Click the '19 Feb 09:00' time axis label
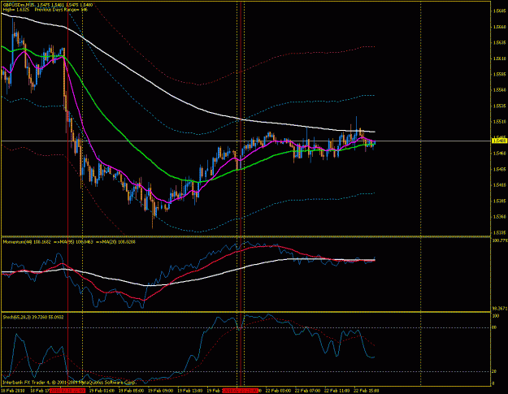Viewport: 508px width, 394px height. point(161,391)
